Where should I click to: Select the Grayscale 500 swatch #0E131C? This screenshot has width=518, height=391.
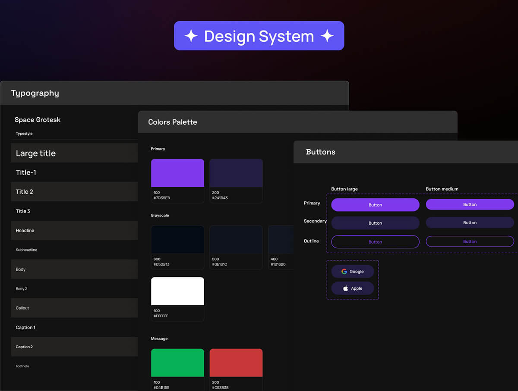point(236,239)
